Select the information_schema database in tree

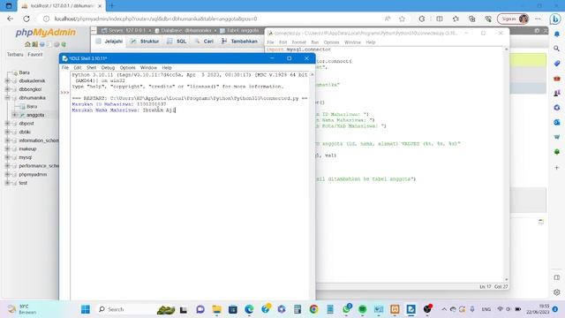tap(39, 140)
